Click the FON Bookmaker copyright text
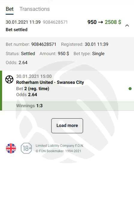This screenshot has width=134, height=224. tap(58, 151)
